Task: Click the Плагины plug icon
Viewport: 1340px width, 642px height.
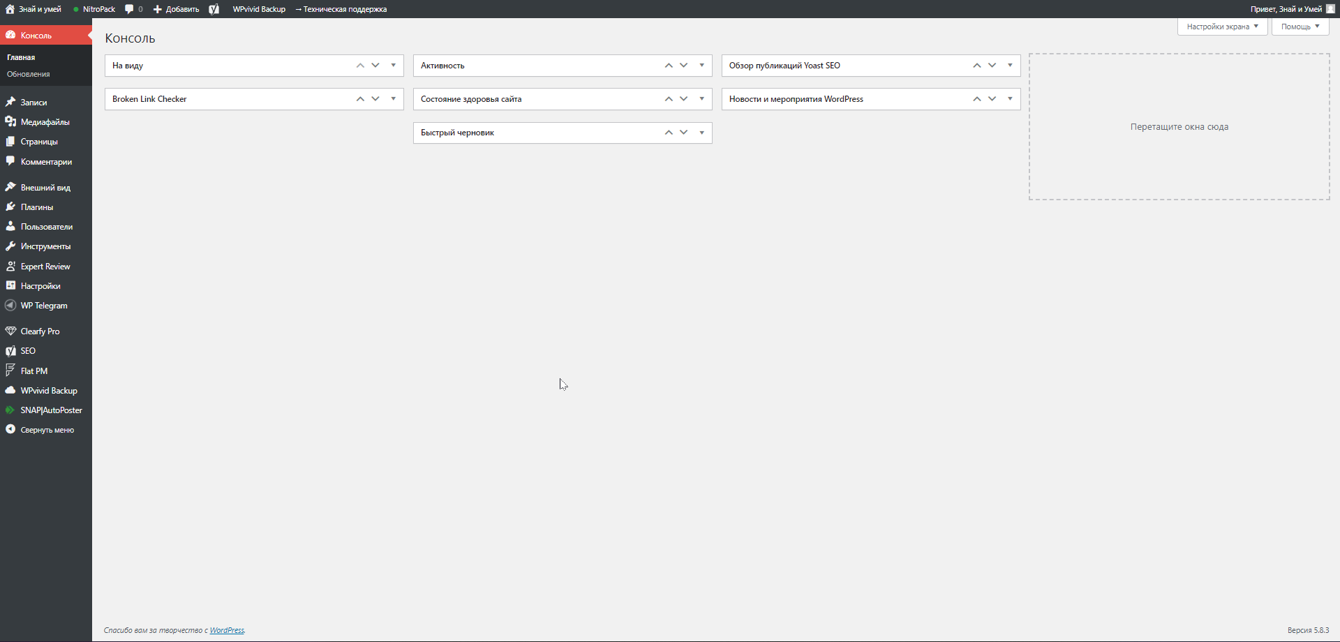Action: pyautogui.click(x=10, y=207)
